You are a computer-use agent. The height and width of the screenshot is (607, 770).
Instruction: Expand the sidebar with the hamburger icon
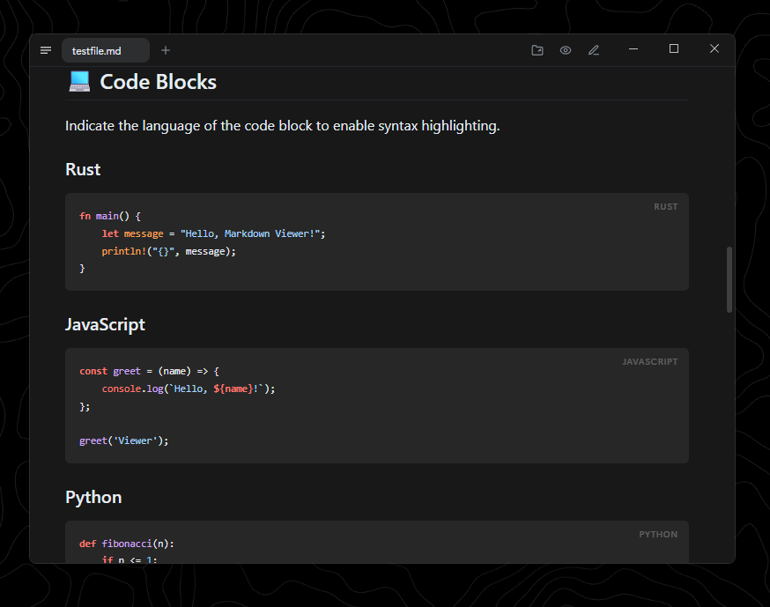pyautogui.click(x=46, y=49)
